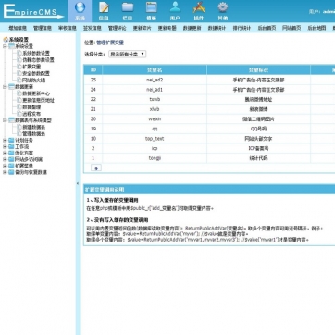Click the page icon beside 伪静态参数设置
Viewport: 335px width, 335px height.
pos(19,60)
